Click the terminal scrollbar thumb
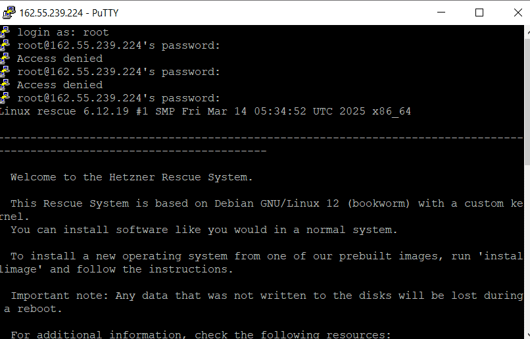 coord(527,101)
